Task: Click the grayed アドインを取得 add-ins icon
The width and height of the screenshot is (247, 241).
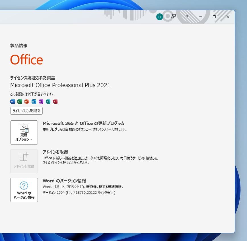Action: (x=24, y=161)
